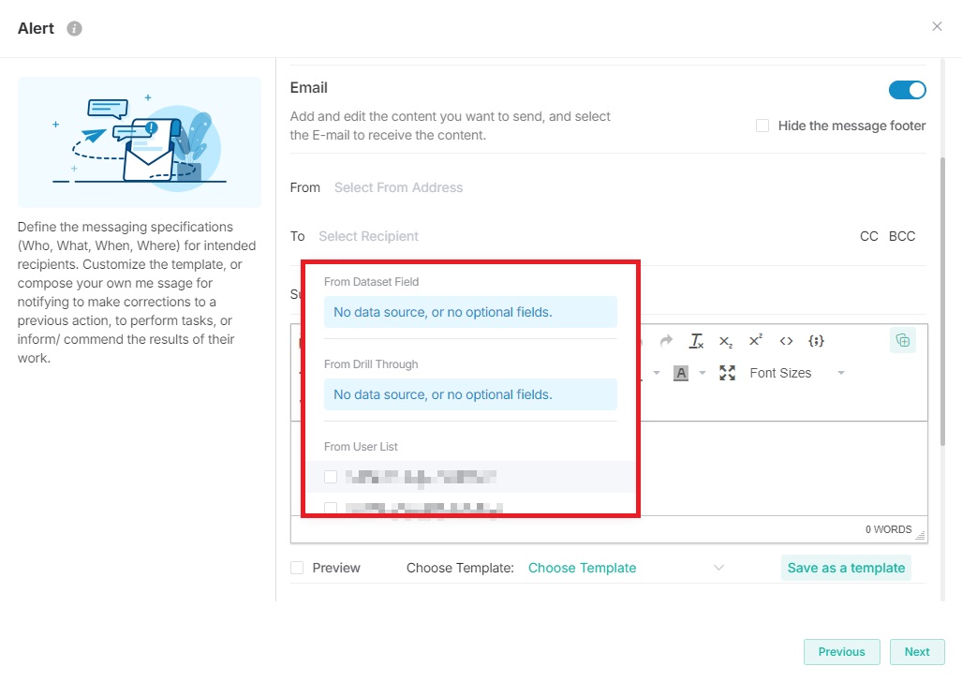Enable the Preview checkbox
The image size is (962, 682).
click(x=297, y=568)
